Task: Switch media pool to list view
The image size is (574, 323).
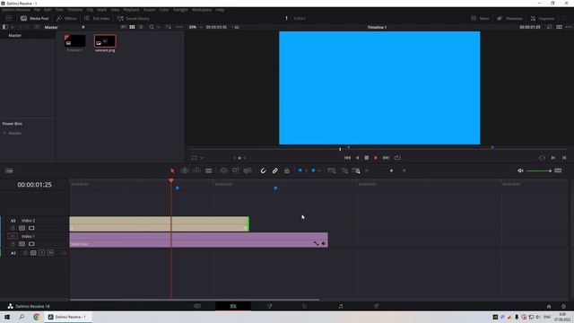Action: 141,27
